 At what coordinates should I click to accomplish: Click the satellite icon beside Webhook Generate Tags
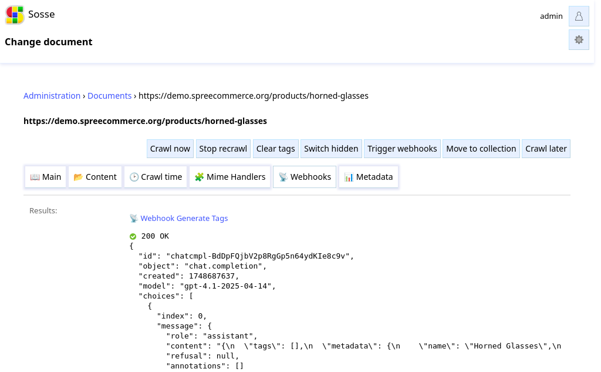133,219
